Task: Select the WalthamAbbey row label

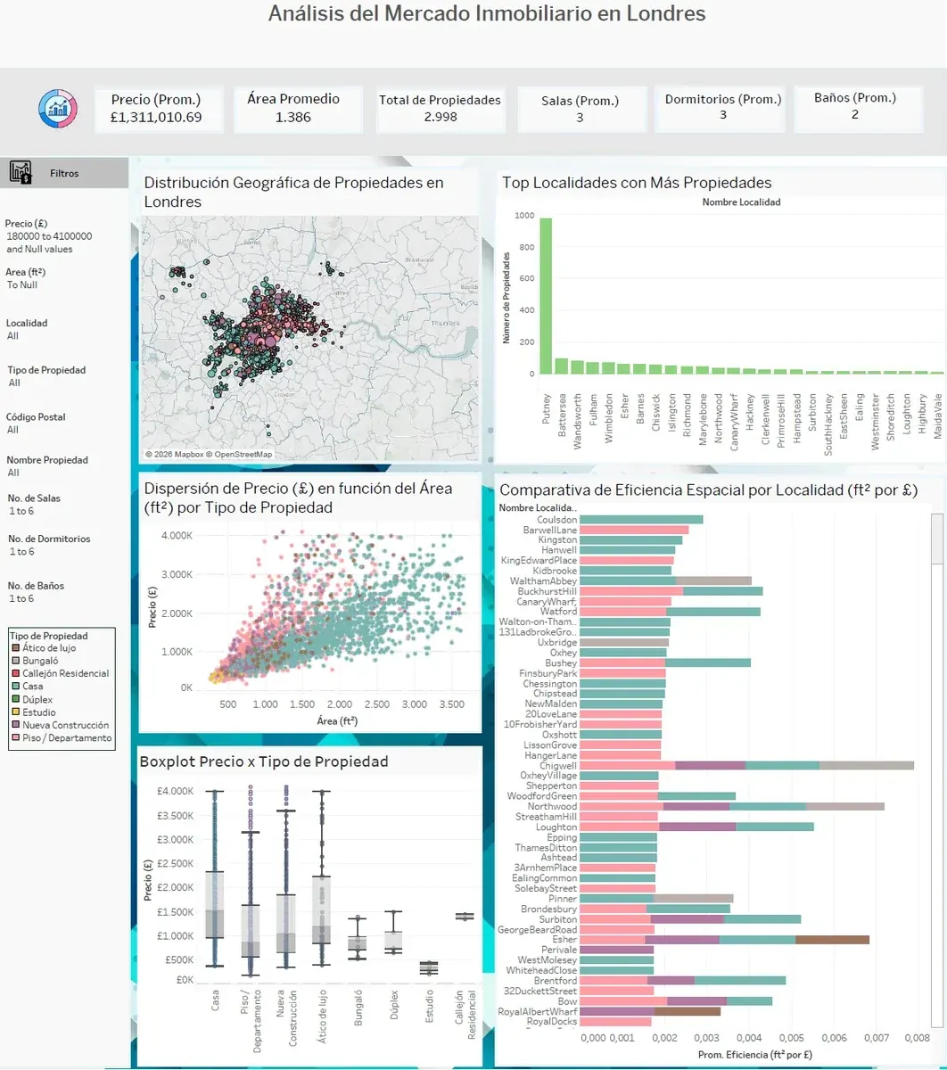Action: (544, 581)
